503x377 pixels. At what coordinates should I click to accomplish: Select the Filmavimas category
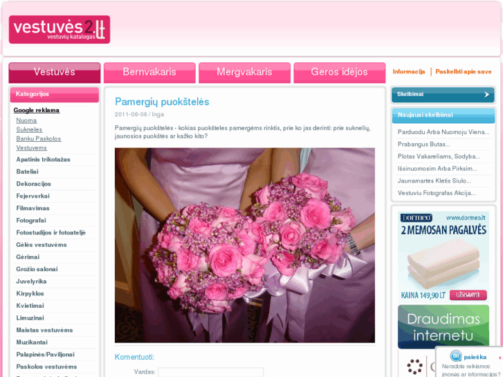pos(33,208)
